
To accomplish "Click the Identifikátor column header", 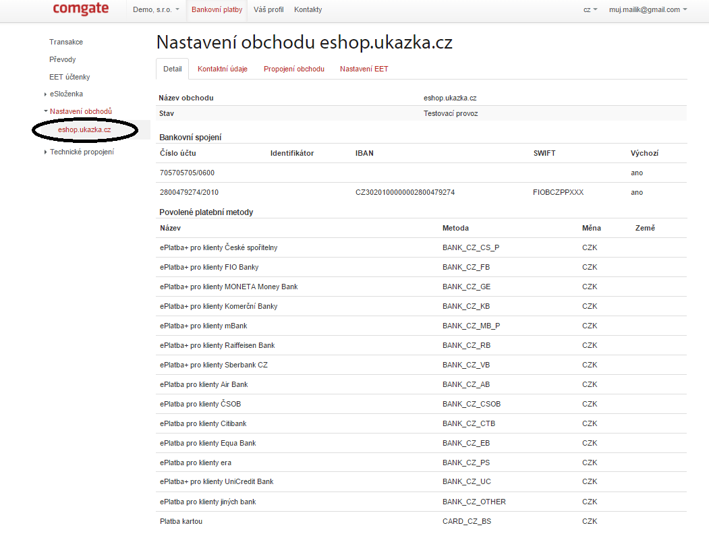I will 292,153.
